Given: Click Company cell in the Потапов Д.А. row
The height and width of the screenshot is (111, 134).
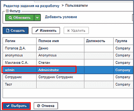Looking at the screenshot, I should (123, 48).
